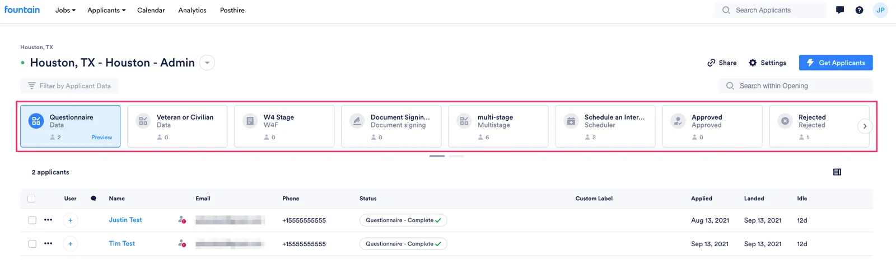Open Justin Test applicant link
The image size is (896, 264).
tap(125, 220)
